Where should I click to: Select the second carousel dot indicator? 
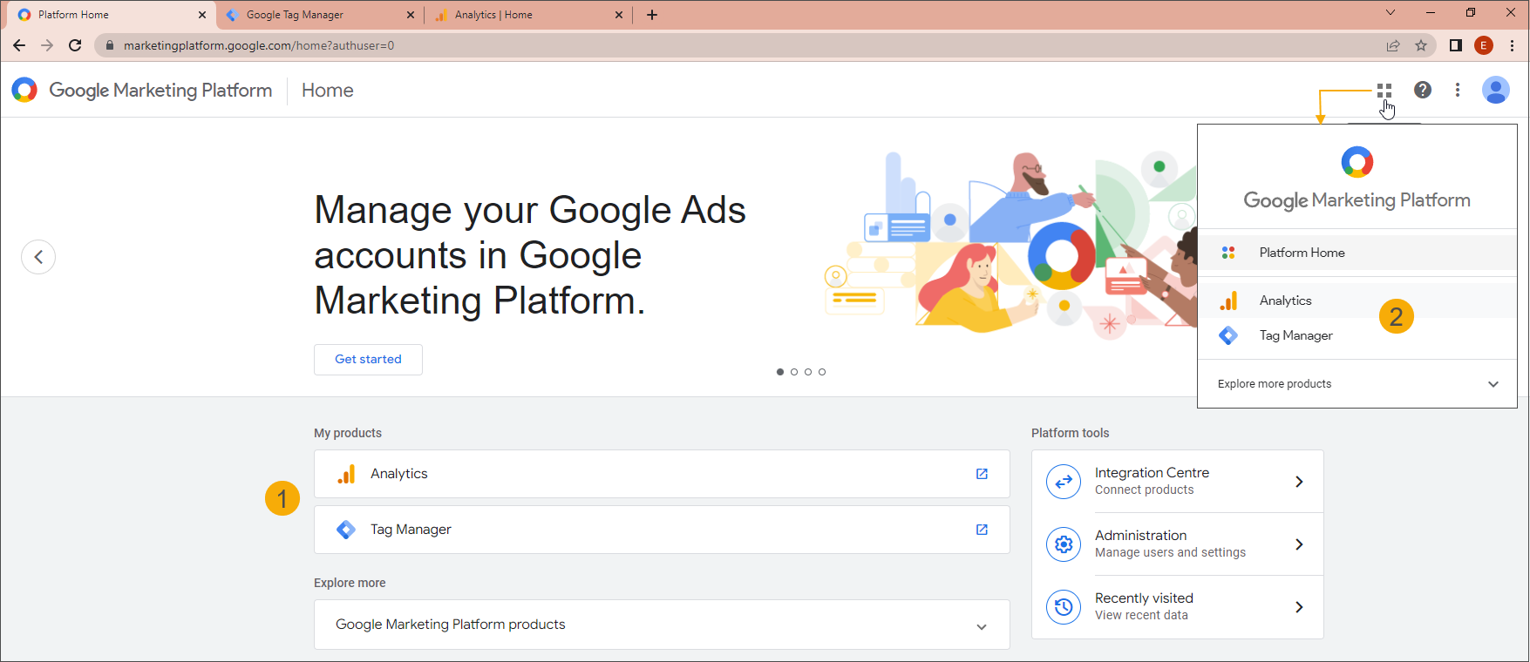pos(794,372)
